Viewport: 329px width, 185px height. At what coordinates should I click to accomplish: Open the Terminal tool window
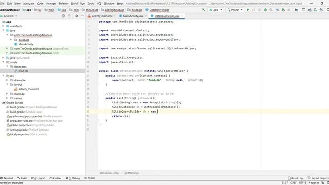[7, 178]
